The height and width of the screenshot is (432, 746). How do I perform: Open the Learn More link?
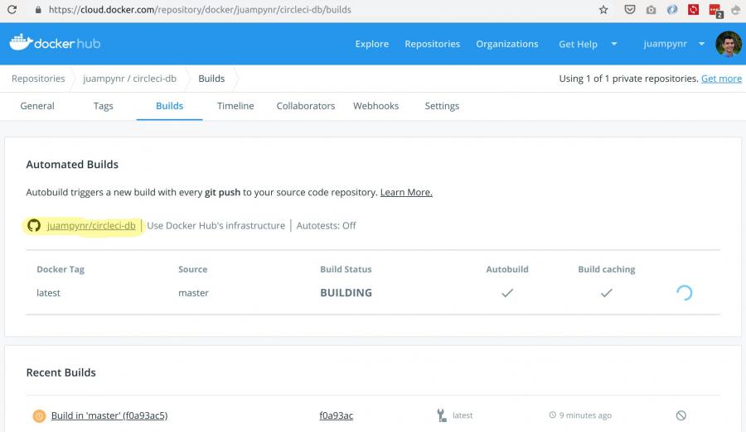click(406, 193)
